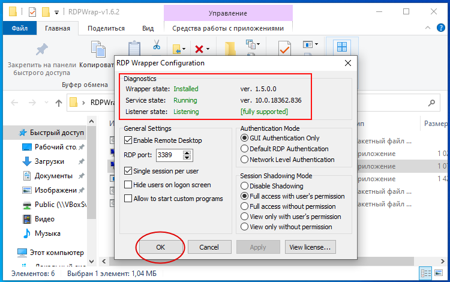Open the move-to dropdown arrow
Viewport: 450px width, 282px height.
[184, 49]
